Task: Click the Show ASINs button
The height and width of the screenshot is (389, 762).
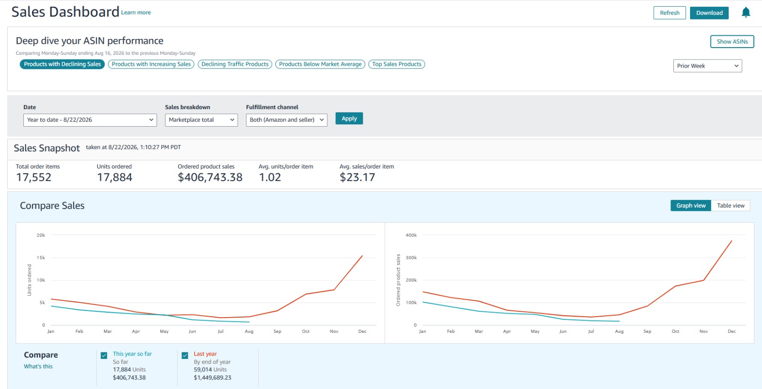Action: coord(732,41)
